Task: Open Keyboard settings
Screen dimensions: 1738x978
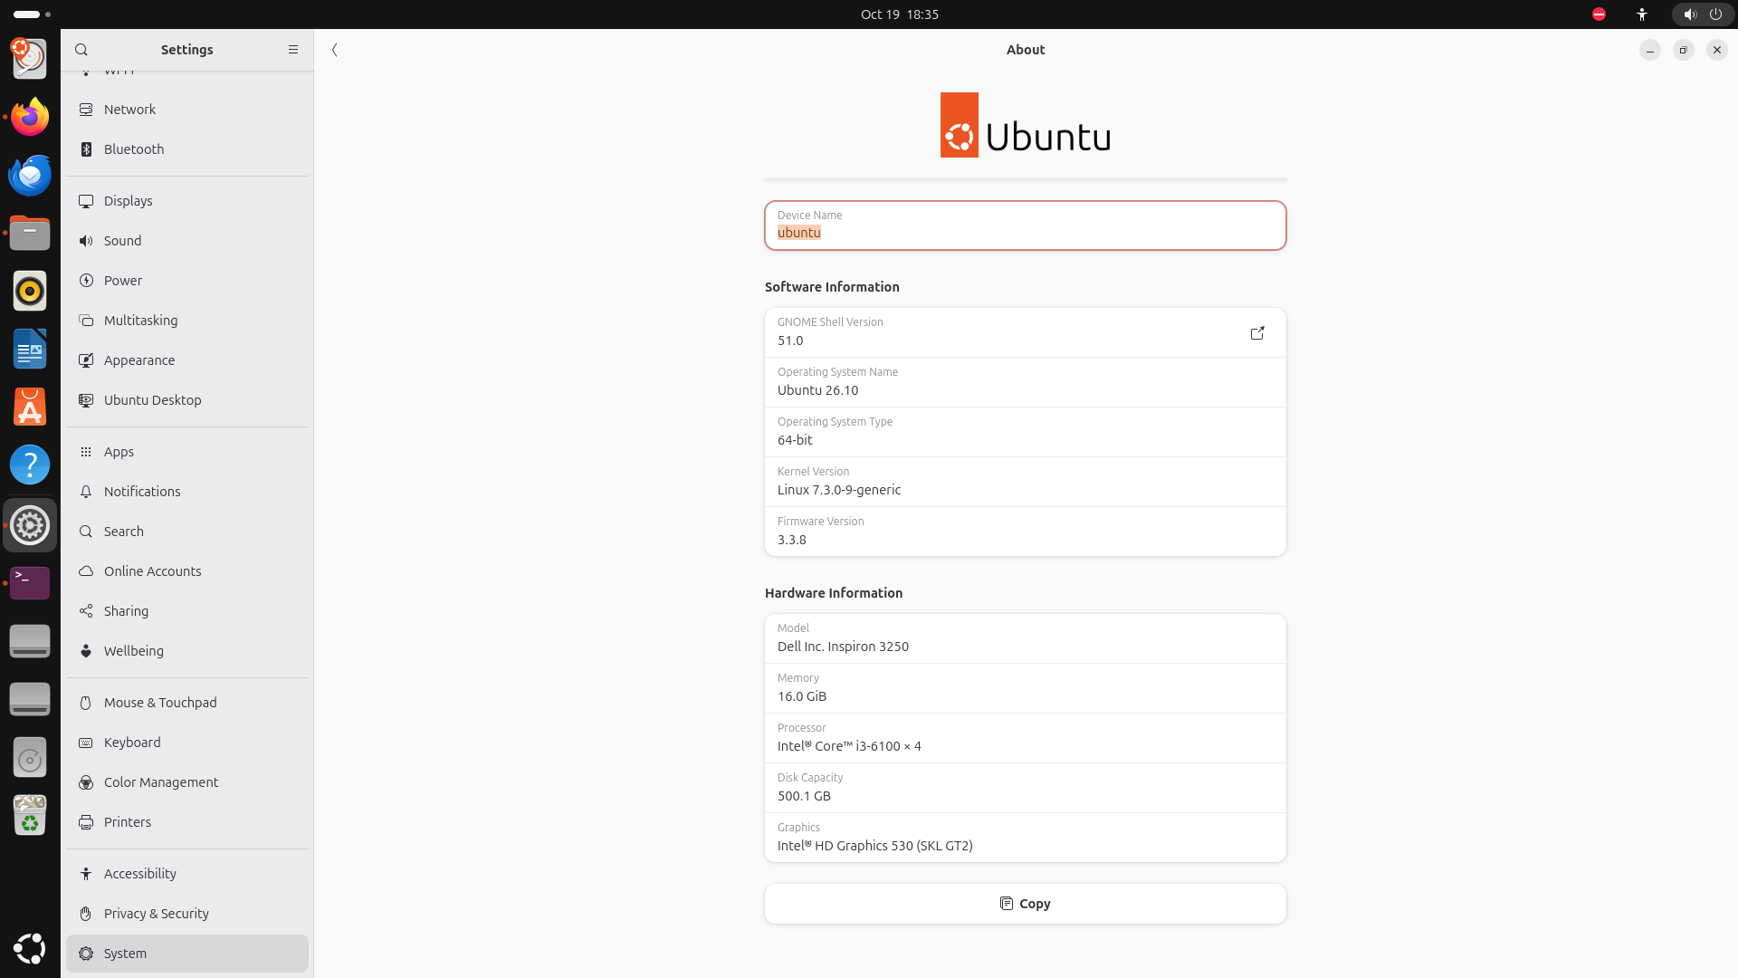Action: pos(187,743)
